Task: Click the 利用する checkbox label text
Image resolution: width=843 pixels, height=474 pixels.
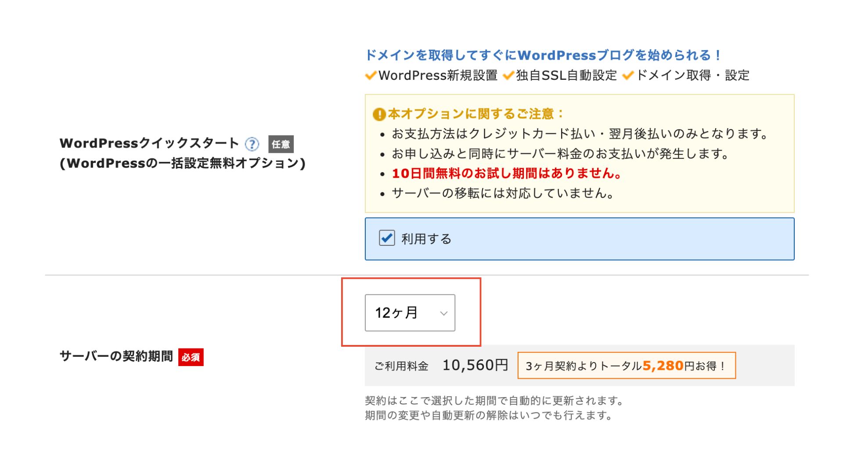Action: [x=426, y=239]
